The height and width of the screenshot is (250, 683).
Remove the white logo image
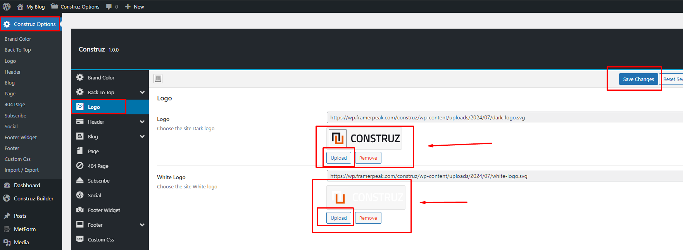(368, 218)
